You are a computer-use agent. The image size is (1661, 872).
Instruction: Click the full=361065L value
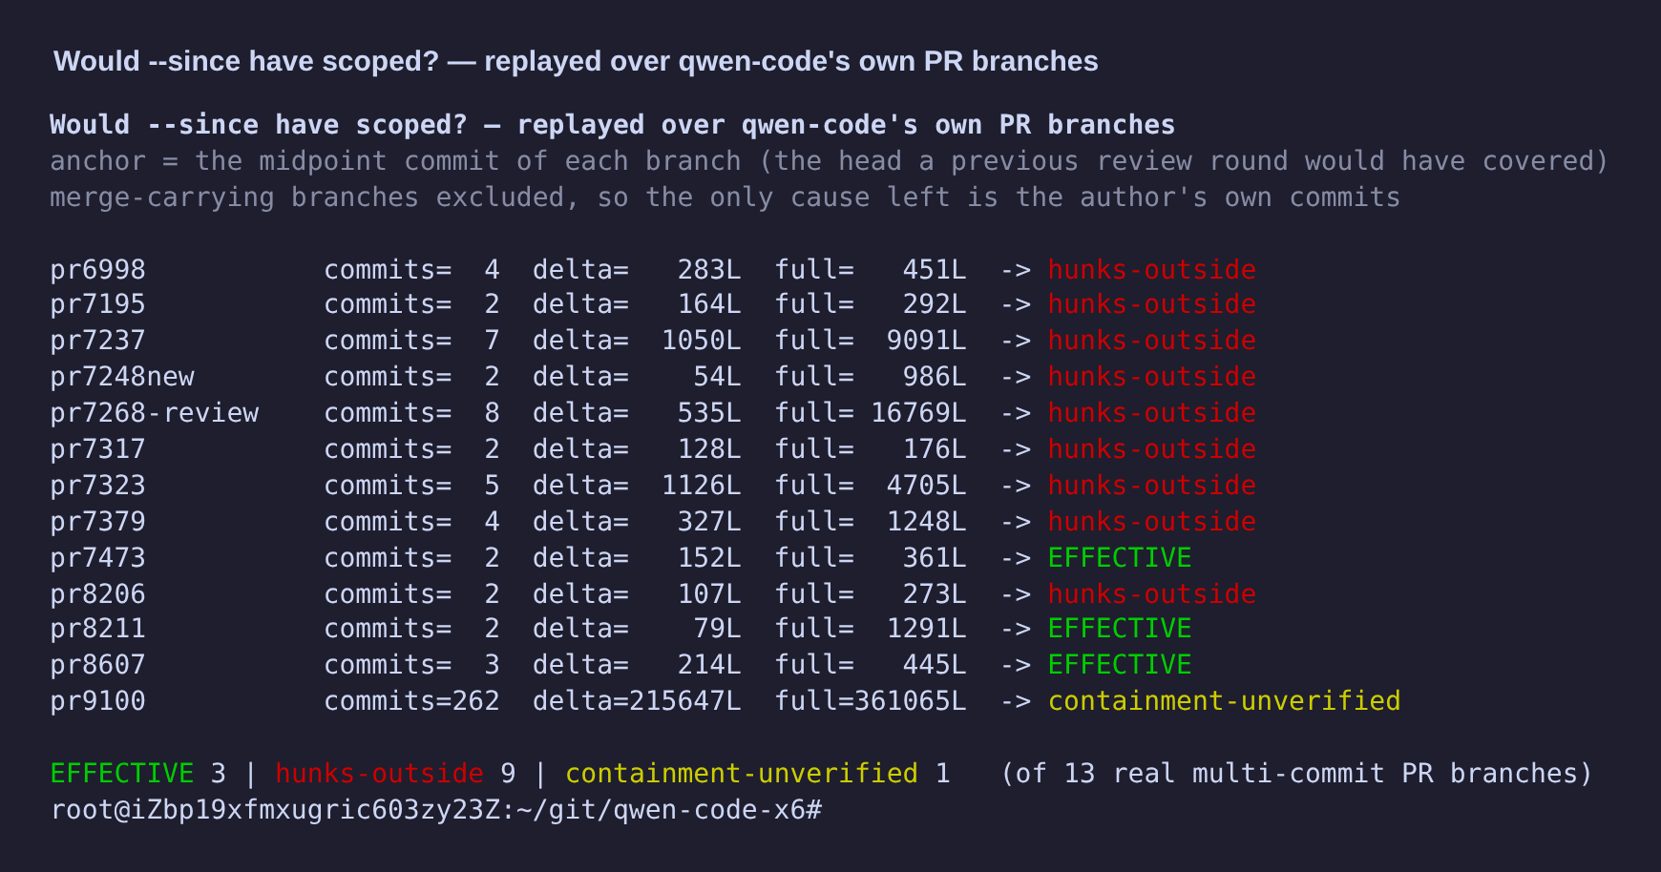tap(871, 701)
